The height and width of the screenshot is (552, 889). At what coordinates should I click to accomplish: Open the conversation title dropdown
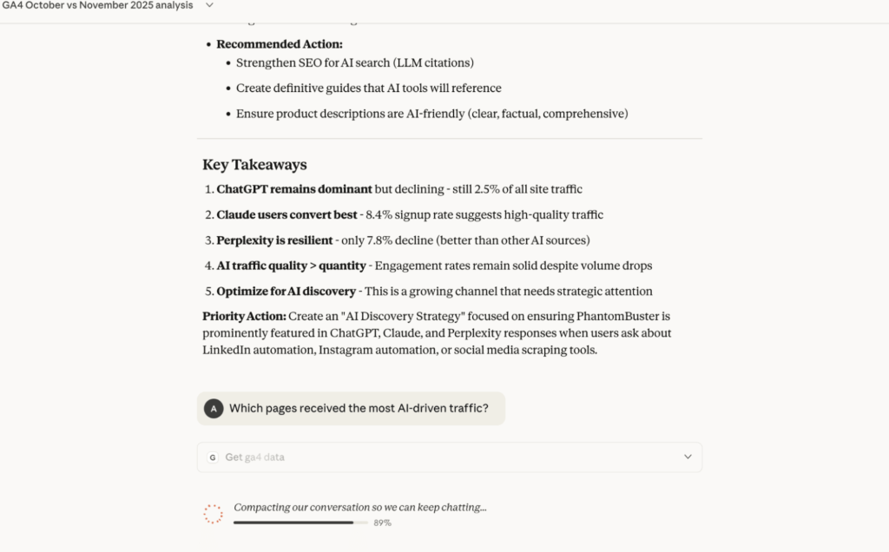pos(208,5)
